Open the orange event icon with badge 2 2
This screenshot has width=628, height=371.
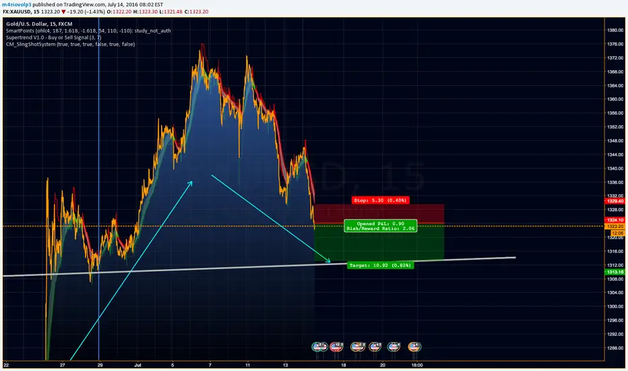tap(358, 347)
